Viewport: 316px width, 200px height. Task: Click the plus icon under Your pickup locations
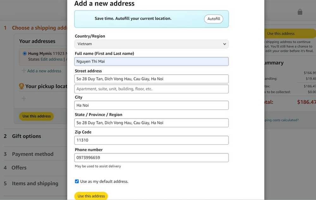[24, 98]
